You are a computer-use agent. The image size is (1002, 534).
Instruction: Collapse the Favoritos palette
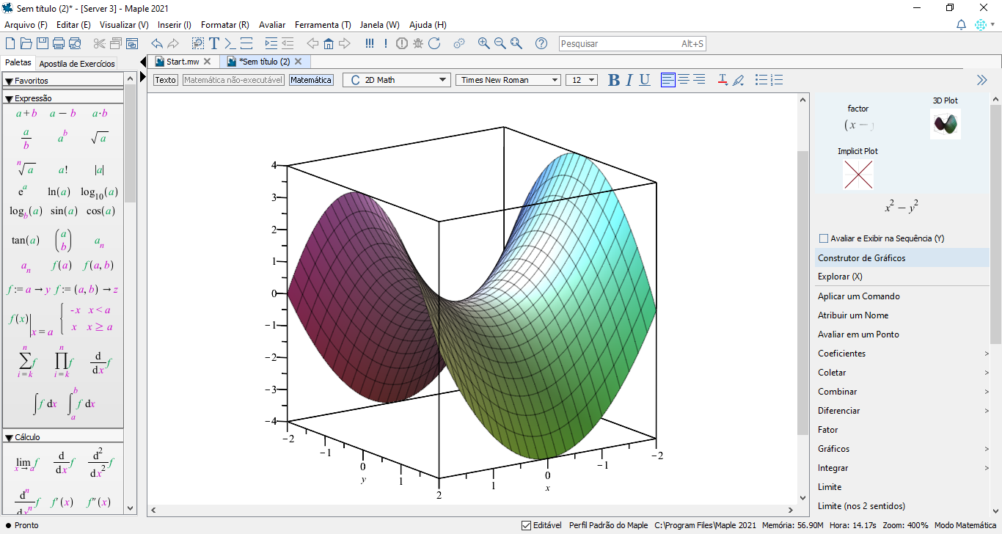click(x=9, y=81)
